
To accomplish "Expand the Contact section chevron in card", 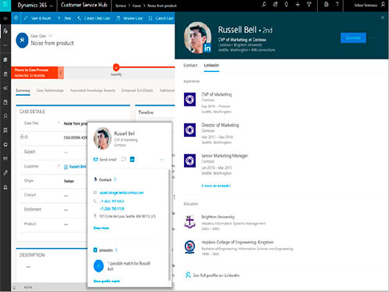I will 115,179.
